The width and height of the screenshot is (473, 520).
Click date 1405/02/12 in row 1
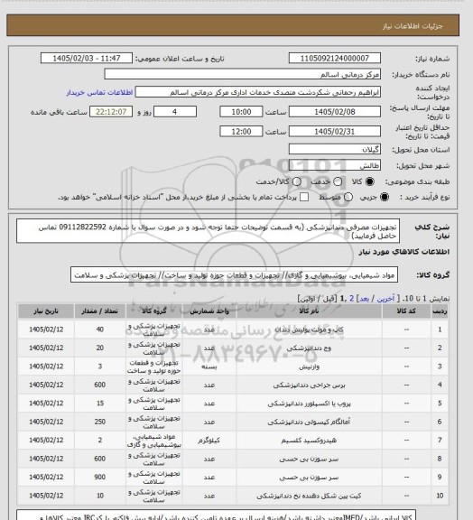coord(46,330)
